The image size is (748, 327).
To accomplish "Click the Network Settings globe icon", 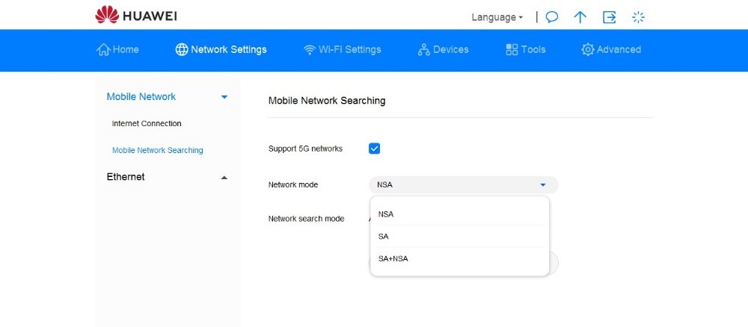I will [182, 49].
